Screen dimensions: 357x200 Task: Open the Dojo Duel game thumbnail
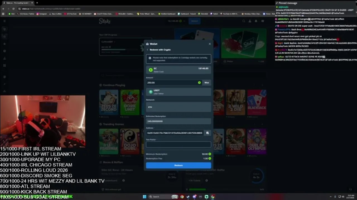pos(130,141)
